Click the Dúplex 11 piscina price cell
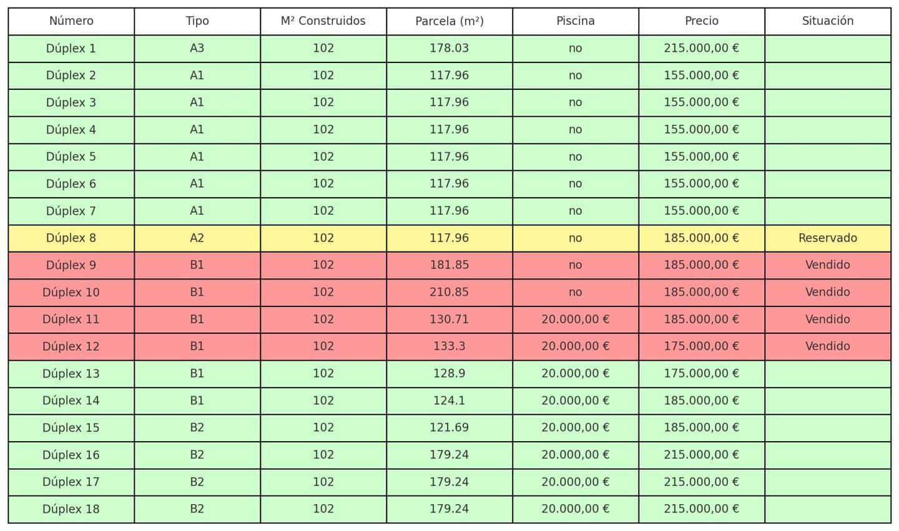This screenshot has width=899, height=531. click(x=576, y=319)
